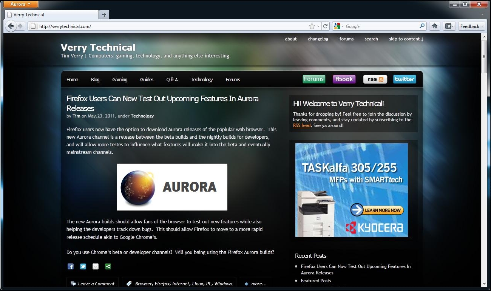Screen dimensions: 491x291
Task: Open Recent Posts Aurora Releases link
Action: 356,269
